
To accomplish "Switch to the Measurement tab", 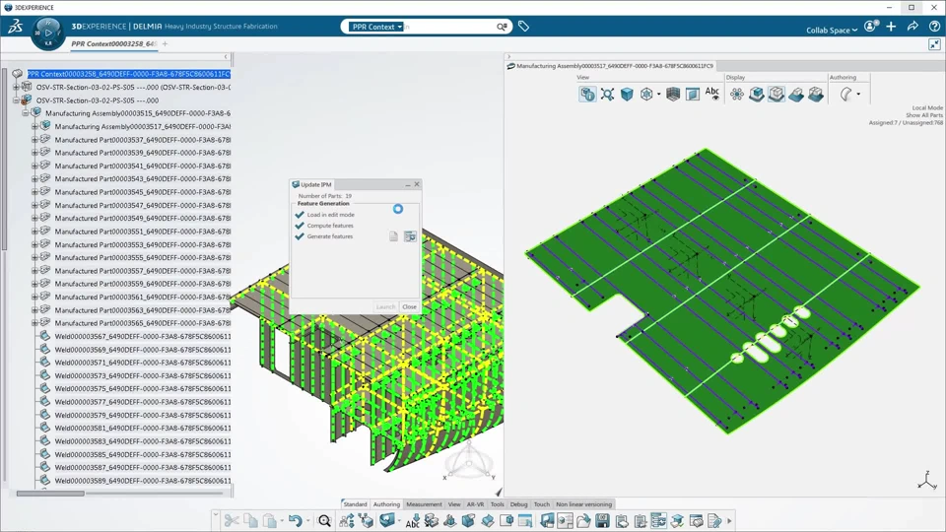I will click(x=424, y=504).
